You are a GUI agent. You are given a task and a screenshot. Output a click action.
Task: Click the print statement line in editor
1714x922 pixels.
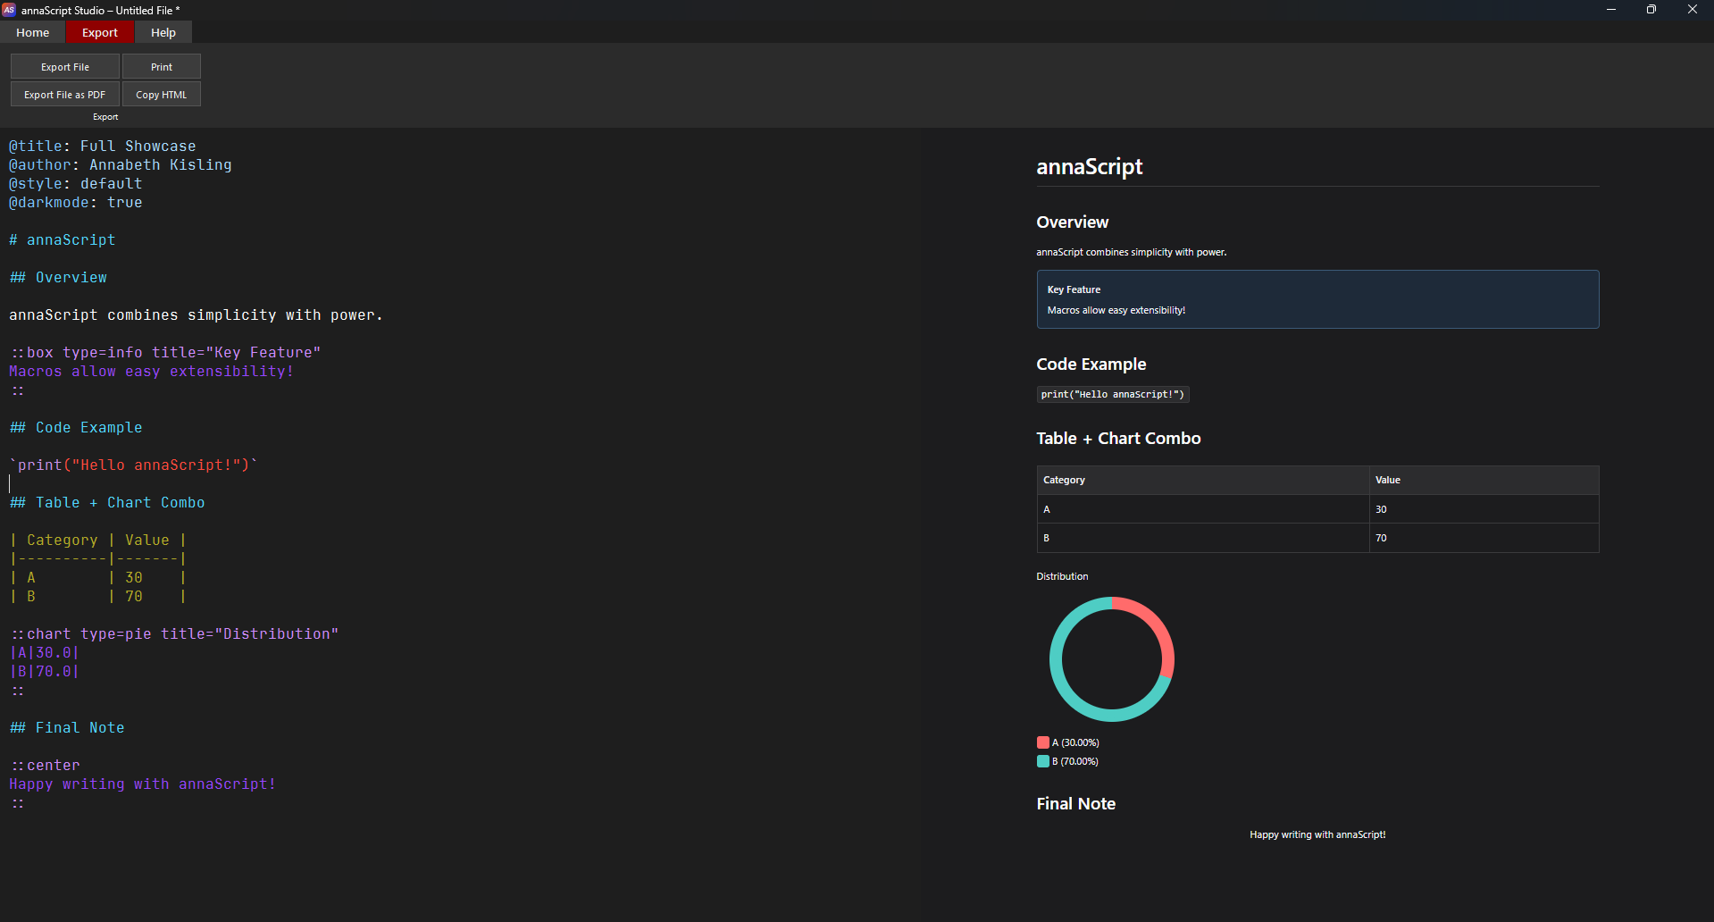coord(133,465)
